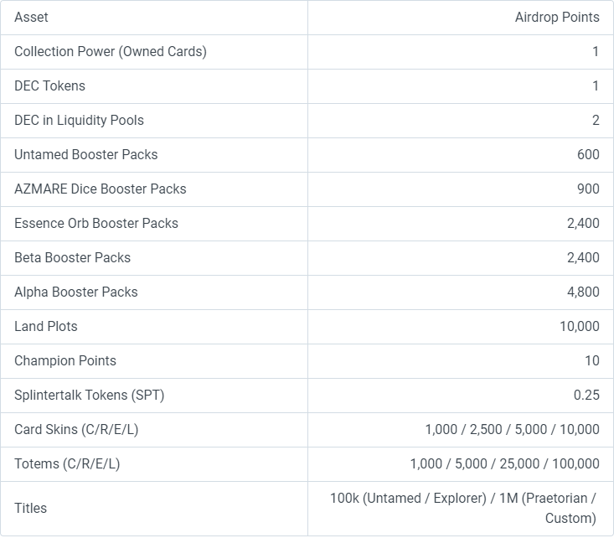Select Card Skins (C/R/E/L) label
Viewport: 614px width, 538px height.
coord(76,429)
